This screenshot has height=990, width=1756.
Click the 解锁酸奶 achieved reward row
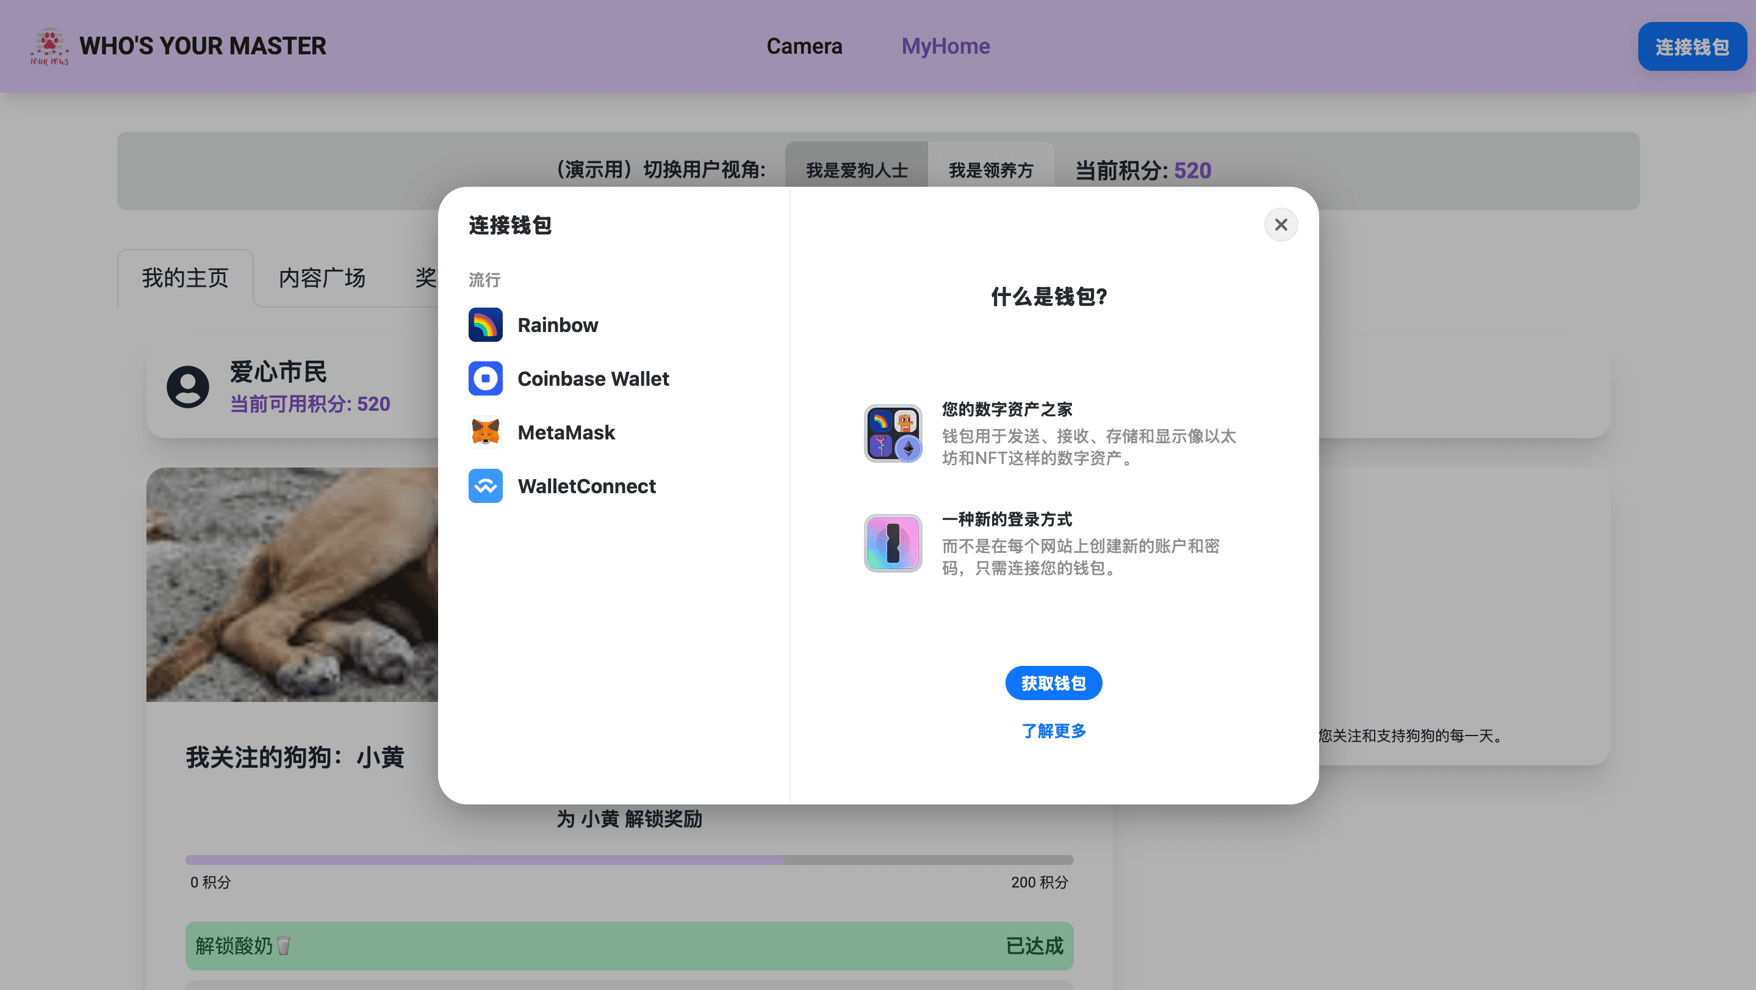click(x=629, y=947)
